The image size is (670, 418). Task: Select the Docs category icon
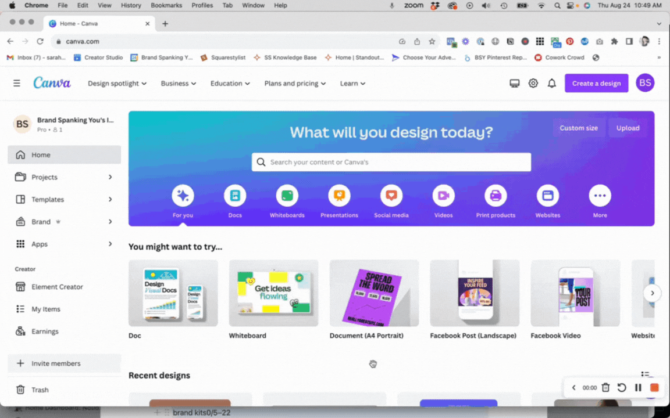[x=235, y=196]
